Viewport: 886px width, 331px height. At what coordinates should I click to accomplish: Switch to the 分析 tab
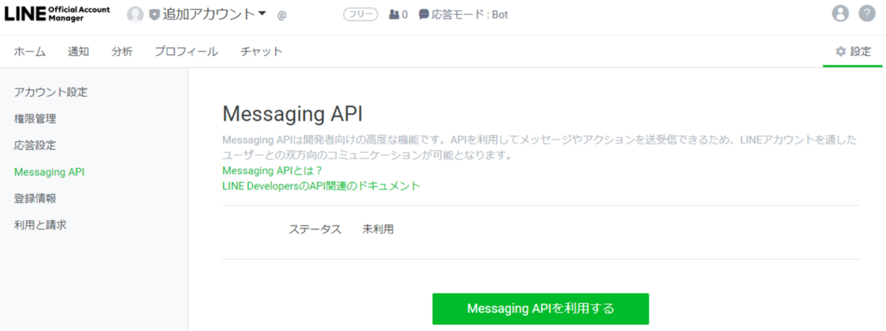(122, 52)
